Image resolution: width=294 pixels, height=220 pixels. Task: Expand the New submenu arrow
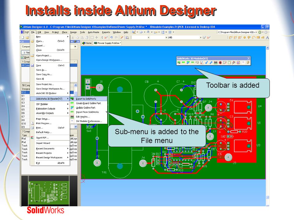67,37
